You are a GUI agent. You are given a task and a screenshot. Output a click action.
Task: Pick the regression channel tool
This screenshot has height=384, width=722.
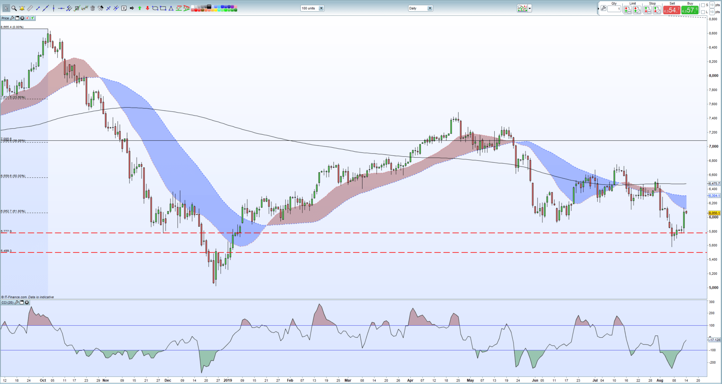click(x=85, y=8)
